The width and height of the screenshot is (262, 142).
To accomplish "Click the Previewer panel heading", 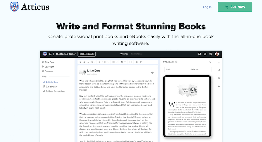I will point(169,62).
